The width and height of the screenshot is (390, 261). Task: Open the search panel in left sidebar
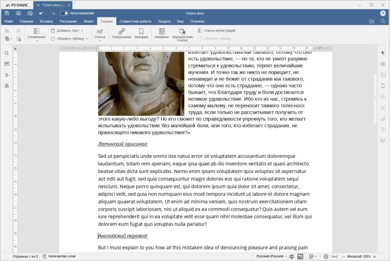[7, 53]
